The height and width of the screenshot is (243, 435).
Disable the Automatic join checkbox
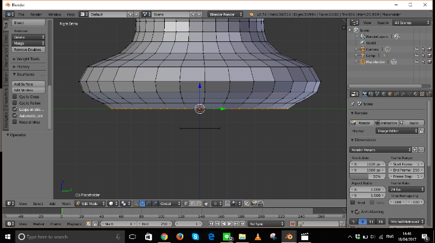(15, 115)
